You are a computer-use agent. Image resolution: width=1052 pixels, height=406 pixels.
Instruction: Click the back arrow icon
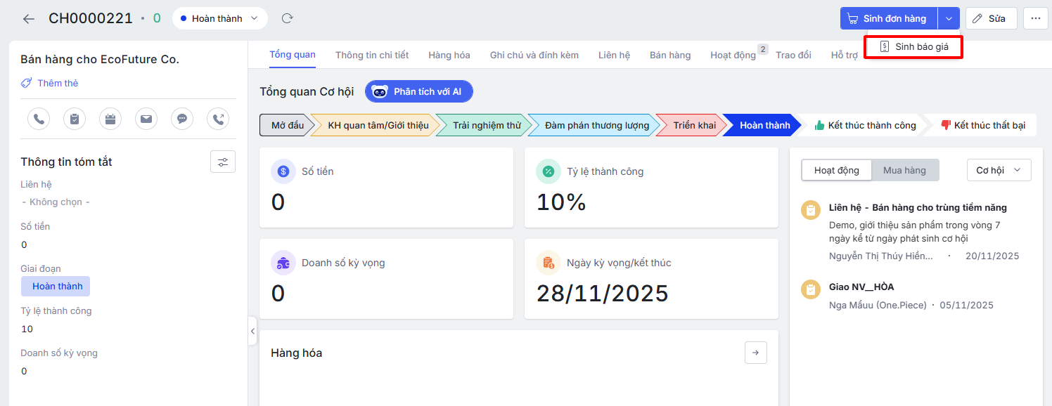(x=28, y=19)
